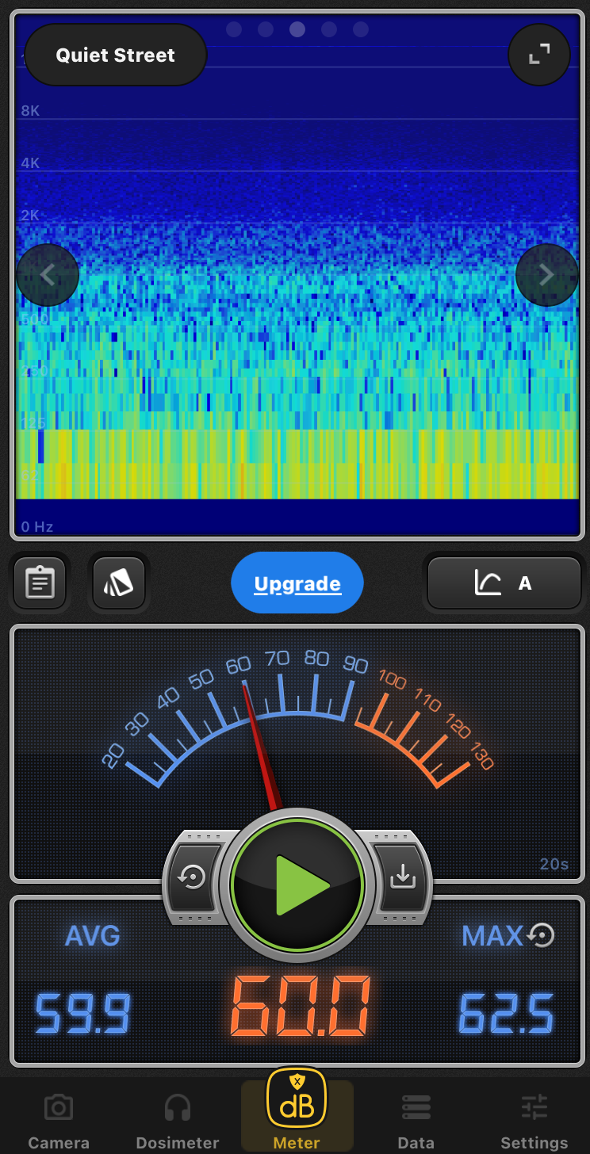
Task: Tap the Quiet Street label
Action: click(x=116, y=55)
